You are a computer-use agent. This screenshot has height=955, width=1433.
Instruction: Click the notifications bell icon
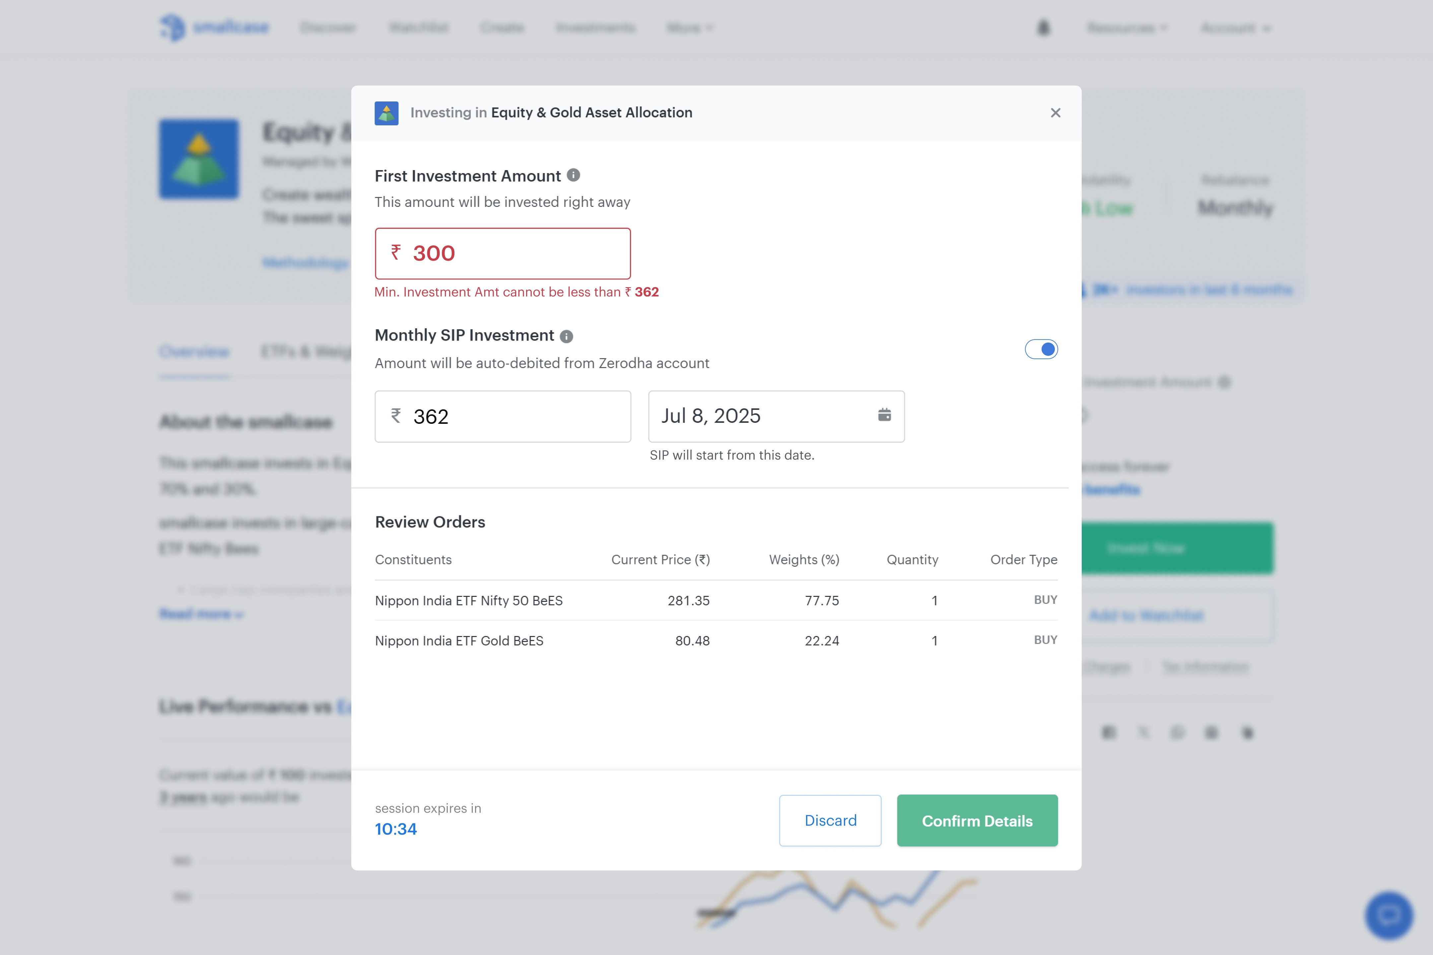[1044, 28]
